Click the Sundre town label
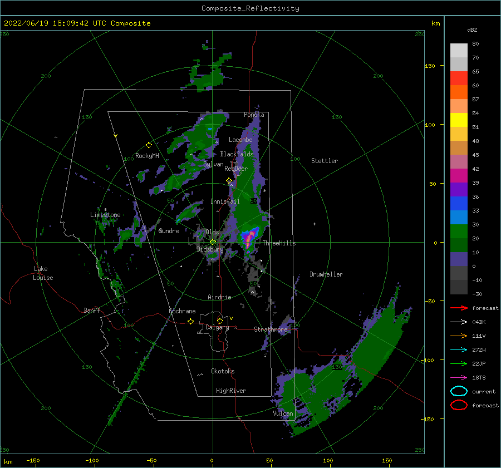This screenshot has width=501, height=468. pyautogui.click(x=169, y=230)
